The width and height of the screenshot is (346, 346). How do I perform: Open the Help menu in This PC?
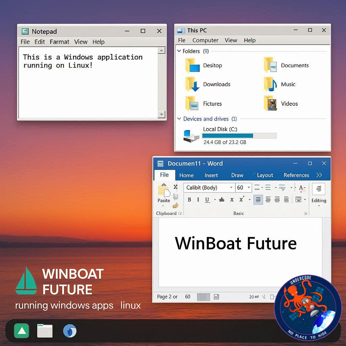pos(250,40)
